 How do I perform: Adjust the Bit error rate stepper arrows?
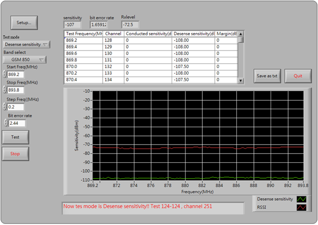pos(6,123)
